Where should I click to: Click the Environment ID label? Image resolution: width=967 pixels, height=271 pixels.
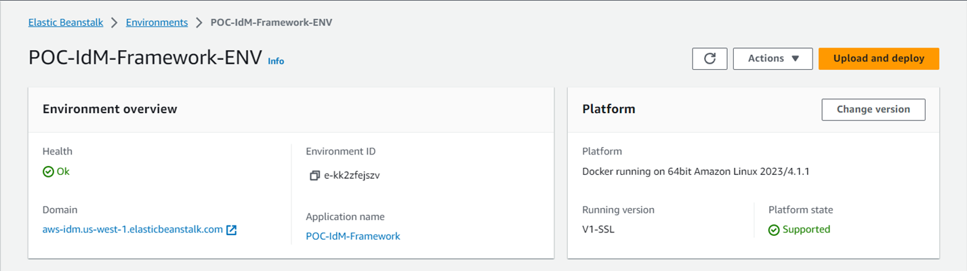tap(341, 151)
